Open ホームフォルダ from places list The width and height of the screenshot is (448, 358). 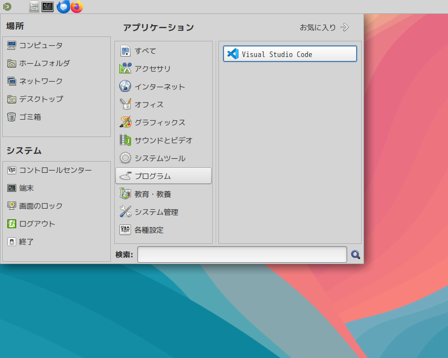(57, 63)
